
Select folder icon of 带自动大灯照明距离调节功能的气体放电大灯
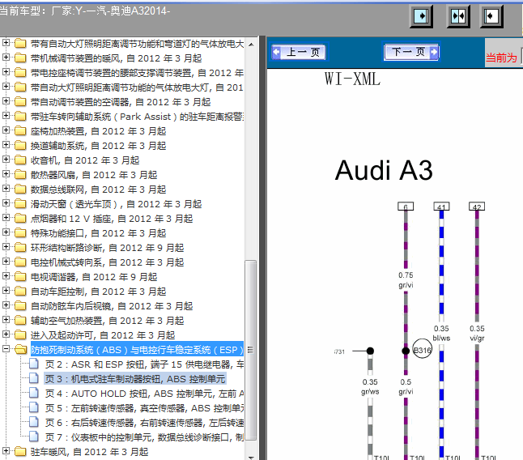pos(20,87)
